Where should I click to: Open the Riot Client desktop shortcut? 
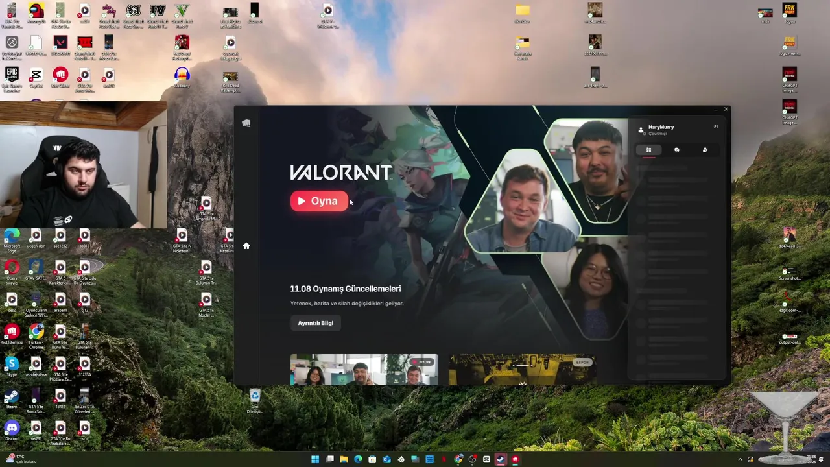(x=60, y=78)
